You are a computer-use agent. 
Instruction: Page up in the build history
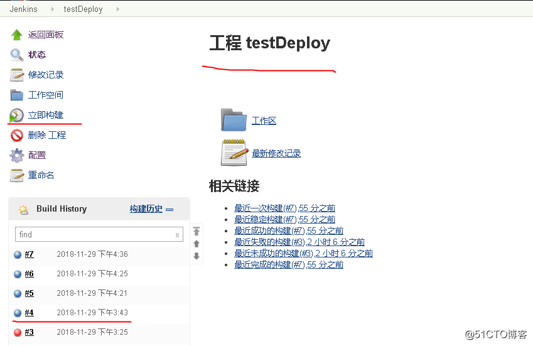point(197,244)
